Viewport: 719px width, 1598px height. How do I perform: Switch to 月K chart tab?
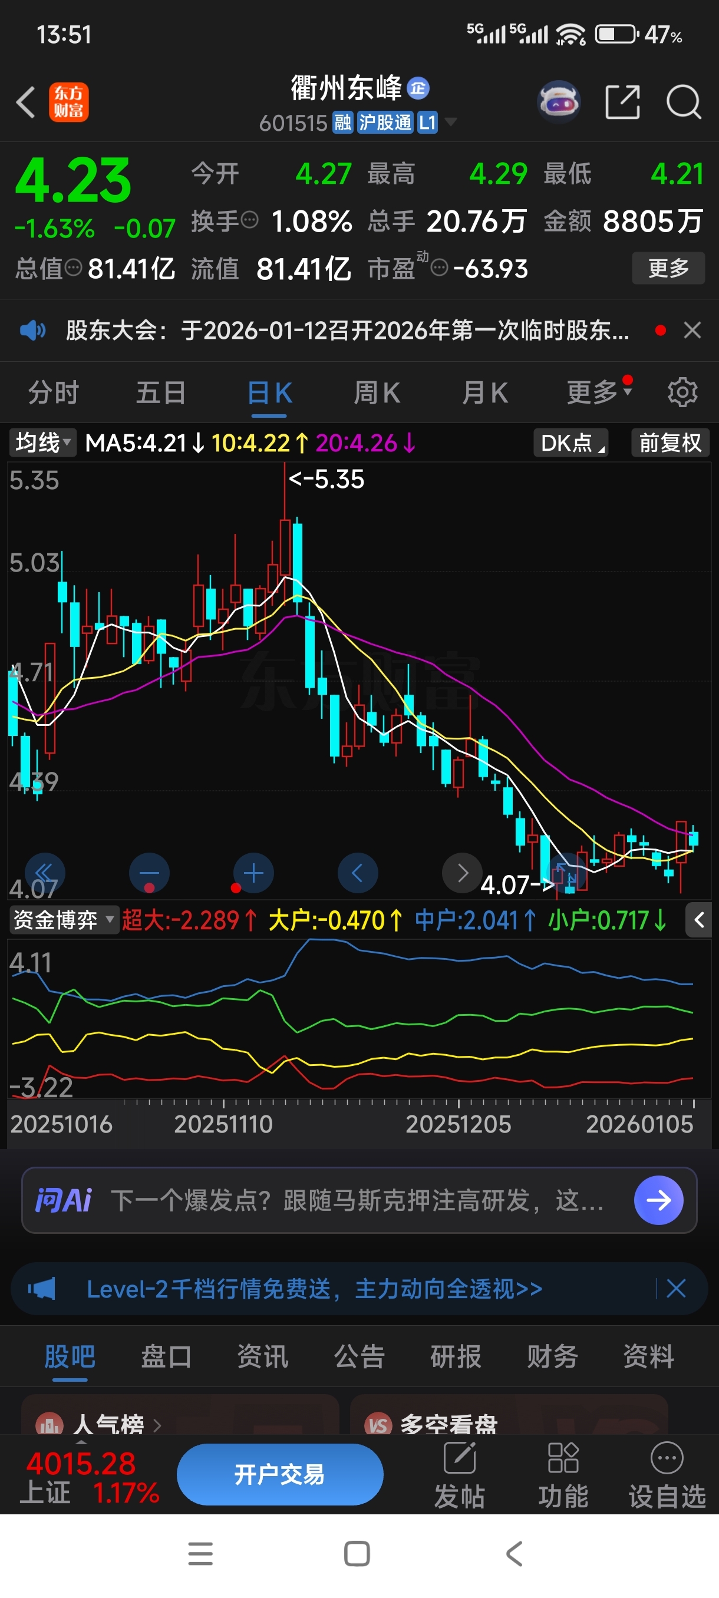coord(484,392)
